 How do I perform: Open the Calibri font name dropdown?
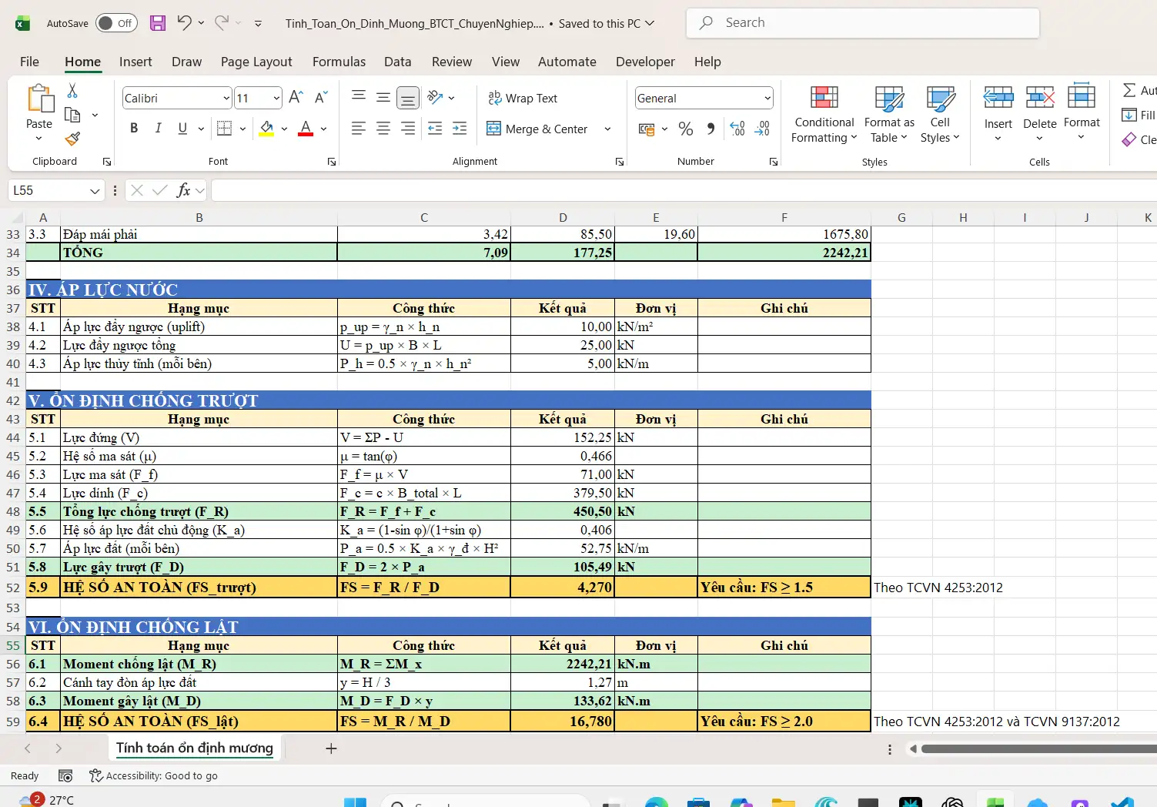[226, 98]
